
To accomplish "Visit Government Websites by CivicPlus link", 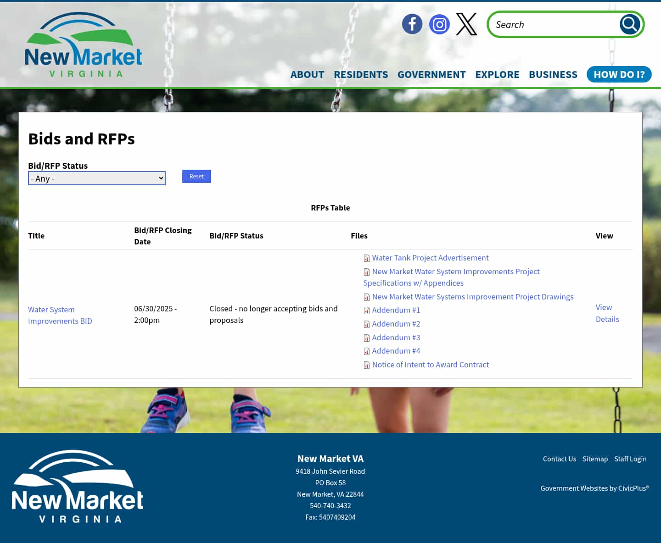I will coord(594,488).
